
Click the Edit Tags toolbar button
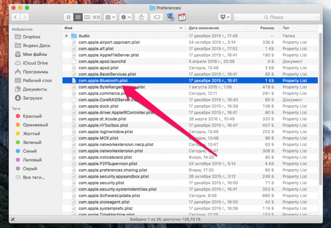pyautogui.click(x=157, y=17)
